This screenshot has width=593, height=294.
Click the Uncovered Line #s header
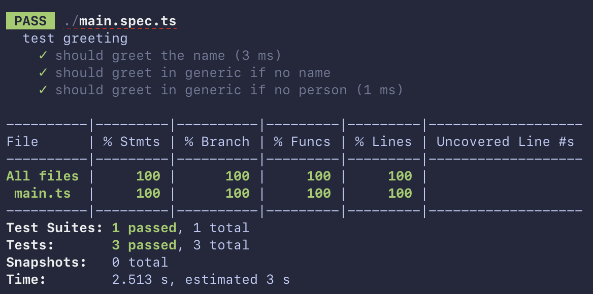click(505, 141)
